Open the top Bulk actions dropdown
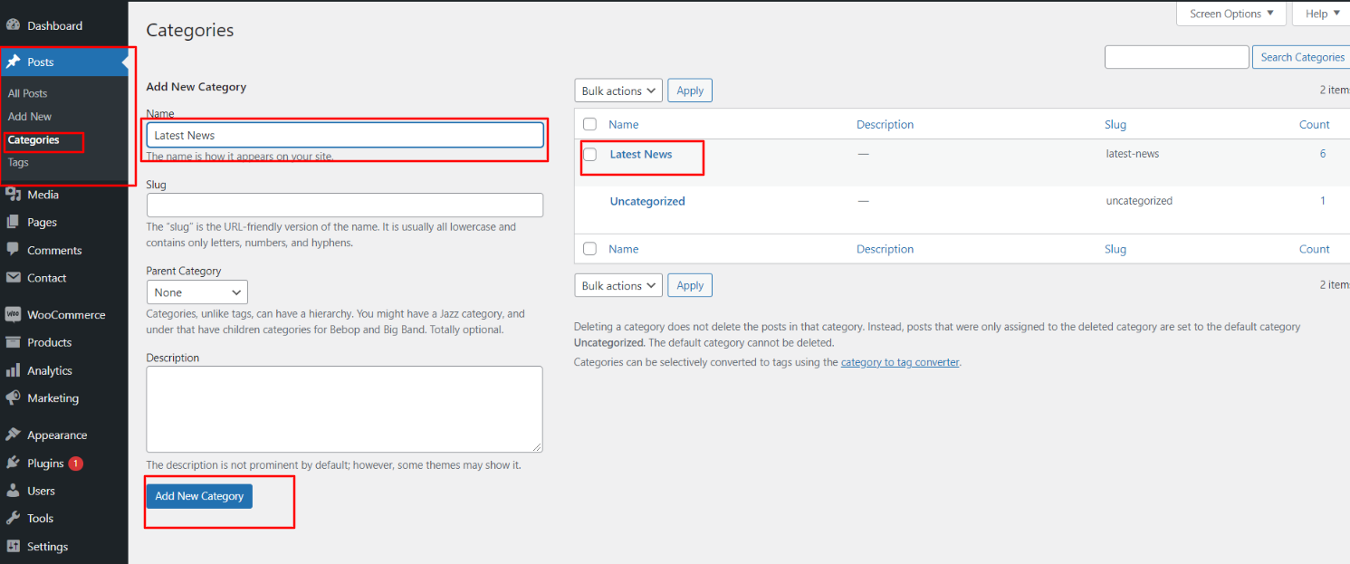Screen dimensions: 1350x564 (618, 91)
